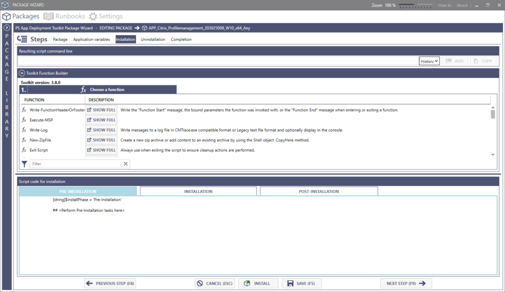Click the ADD button
505x292 pixels.
pyautogui.click(x=455, y=61)
